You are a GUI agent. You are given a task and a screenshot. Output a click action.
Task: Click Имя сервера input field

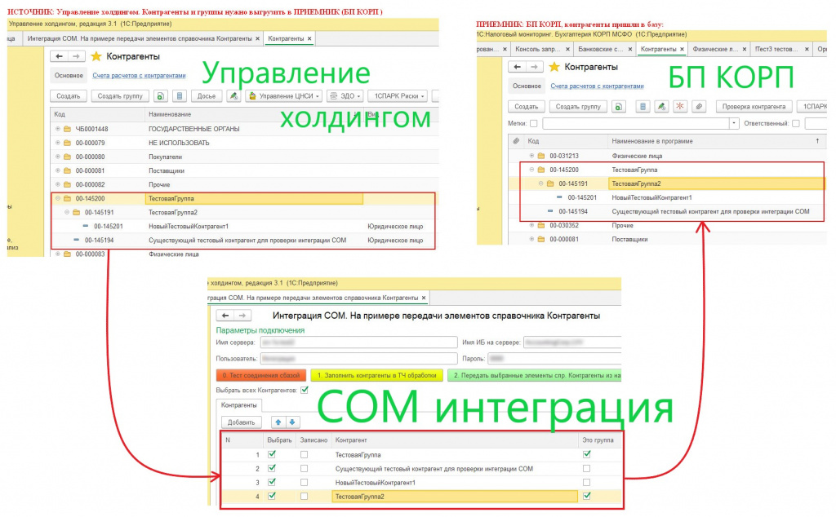click(358, 342)
